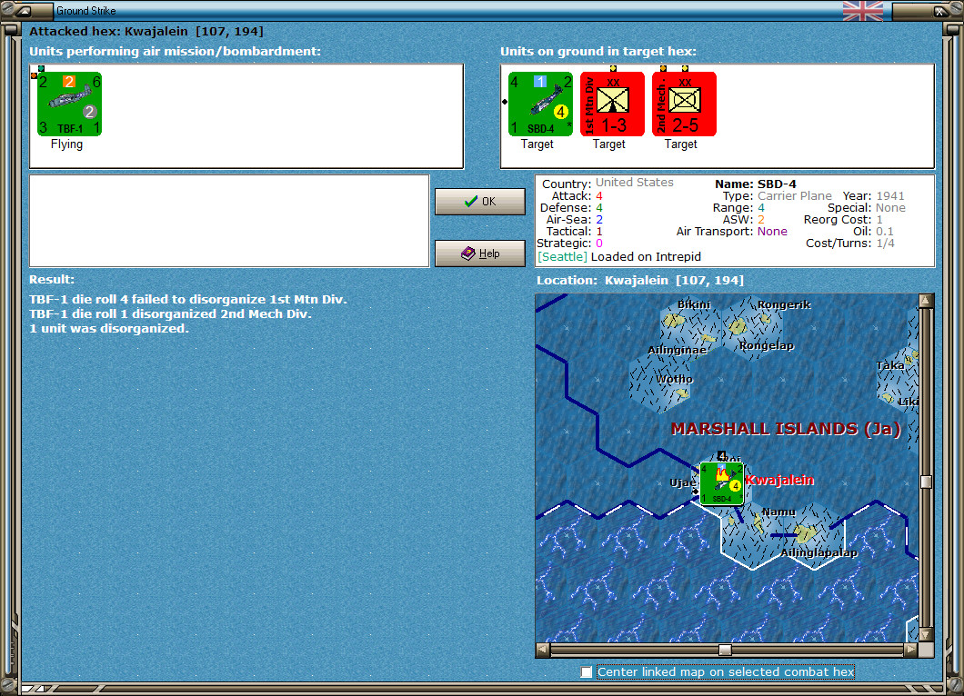Click the red Kwajalein label on map
Viewport: 964px width, 696px height.
(x=779, y=480)
